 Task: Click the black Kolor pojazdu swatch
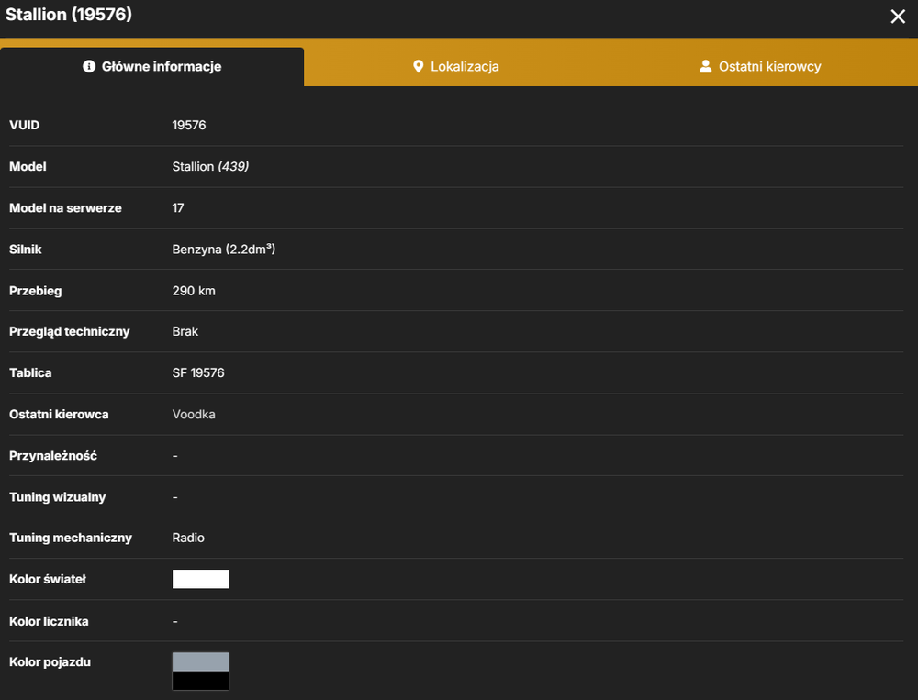[x=200, y=681]
